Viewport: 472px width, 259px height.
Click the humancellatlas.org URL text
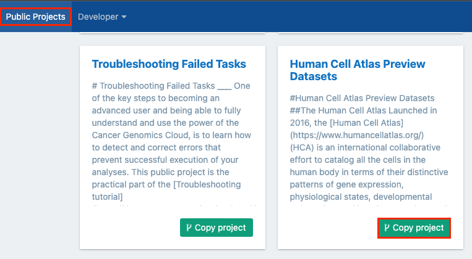(357, 135)
